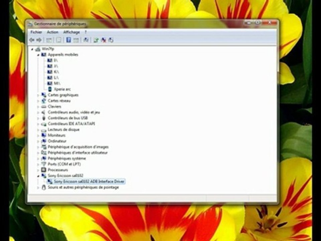Screen dimensions: 321x241
Task: Open Properties via the toolbar icon
Action: click(x=59, y=40)
